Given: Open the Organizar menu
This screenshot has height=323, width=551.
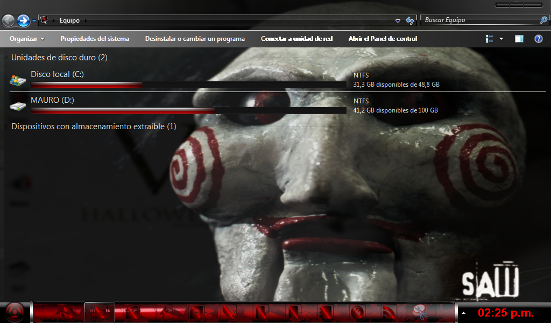Looking at the screenshot, I should pos(27,39).
